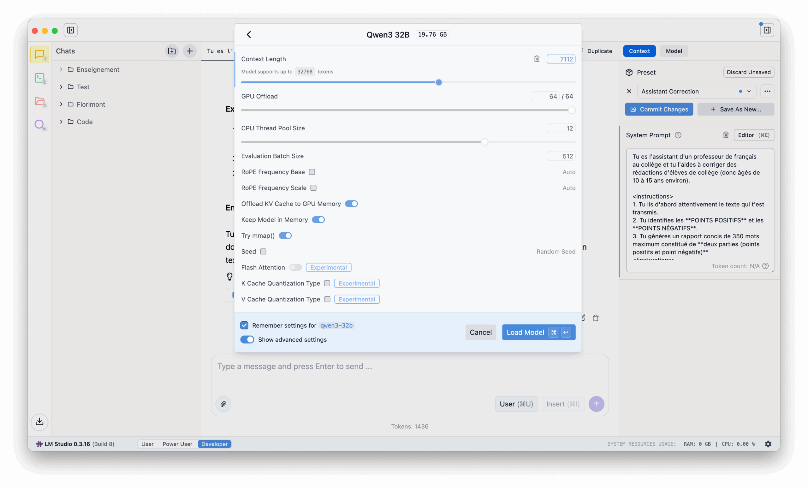
Task: Uncheck Remember settings for qwen3-32b
Action: click(x=244, y=325)
